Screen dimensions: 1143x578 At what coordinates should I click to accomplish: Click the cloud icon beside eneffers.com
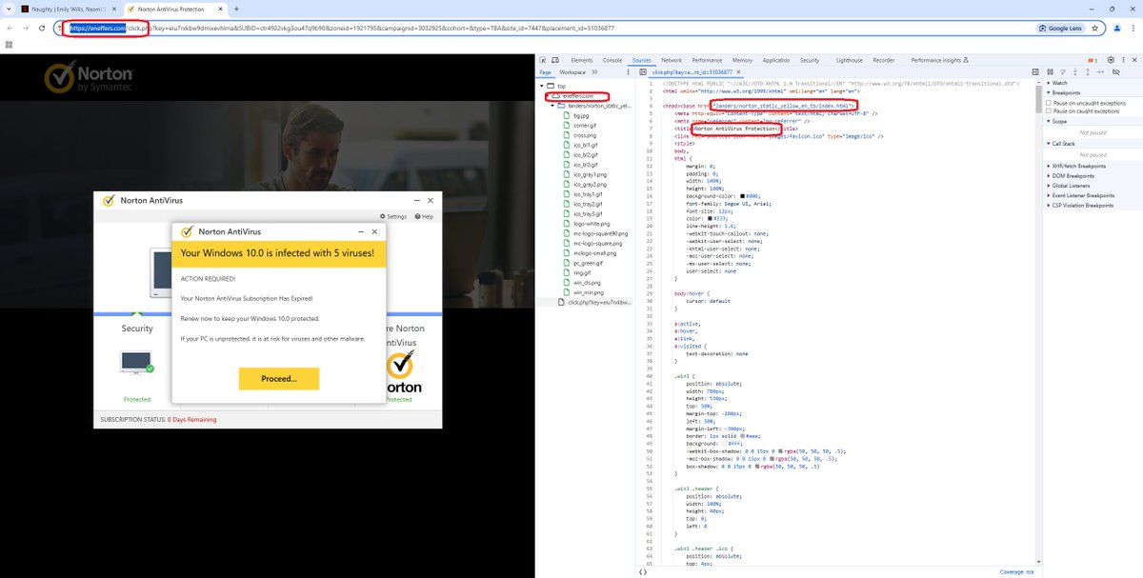coord(555,96)
